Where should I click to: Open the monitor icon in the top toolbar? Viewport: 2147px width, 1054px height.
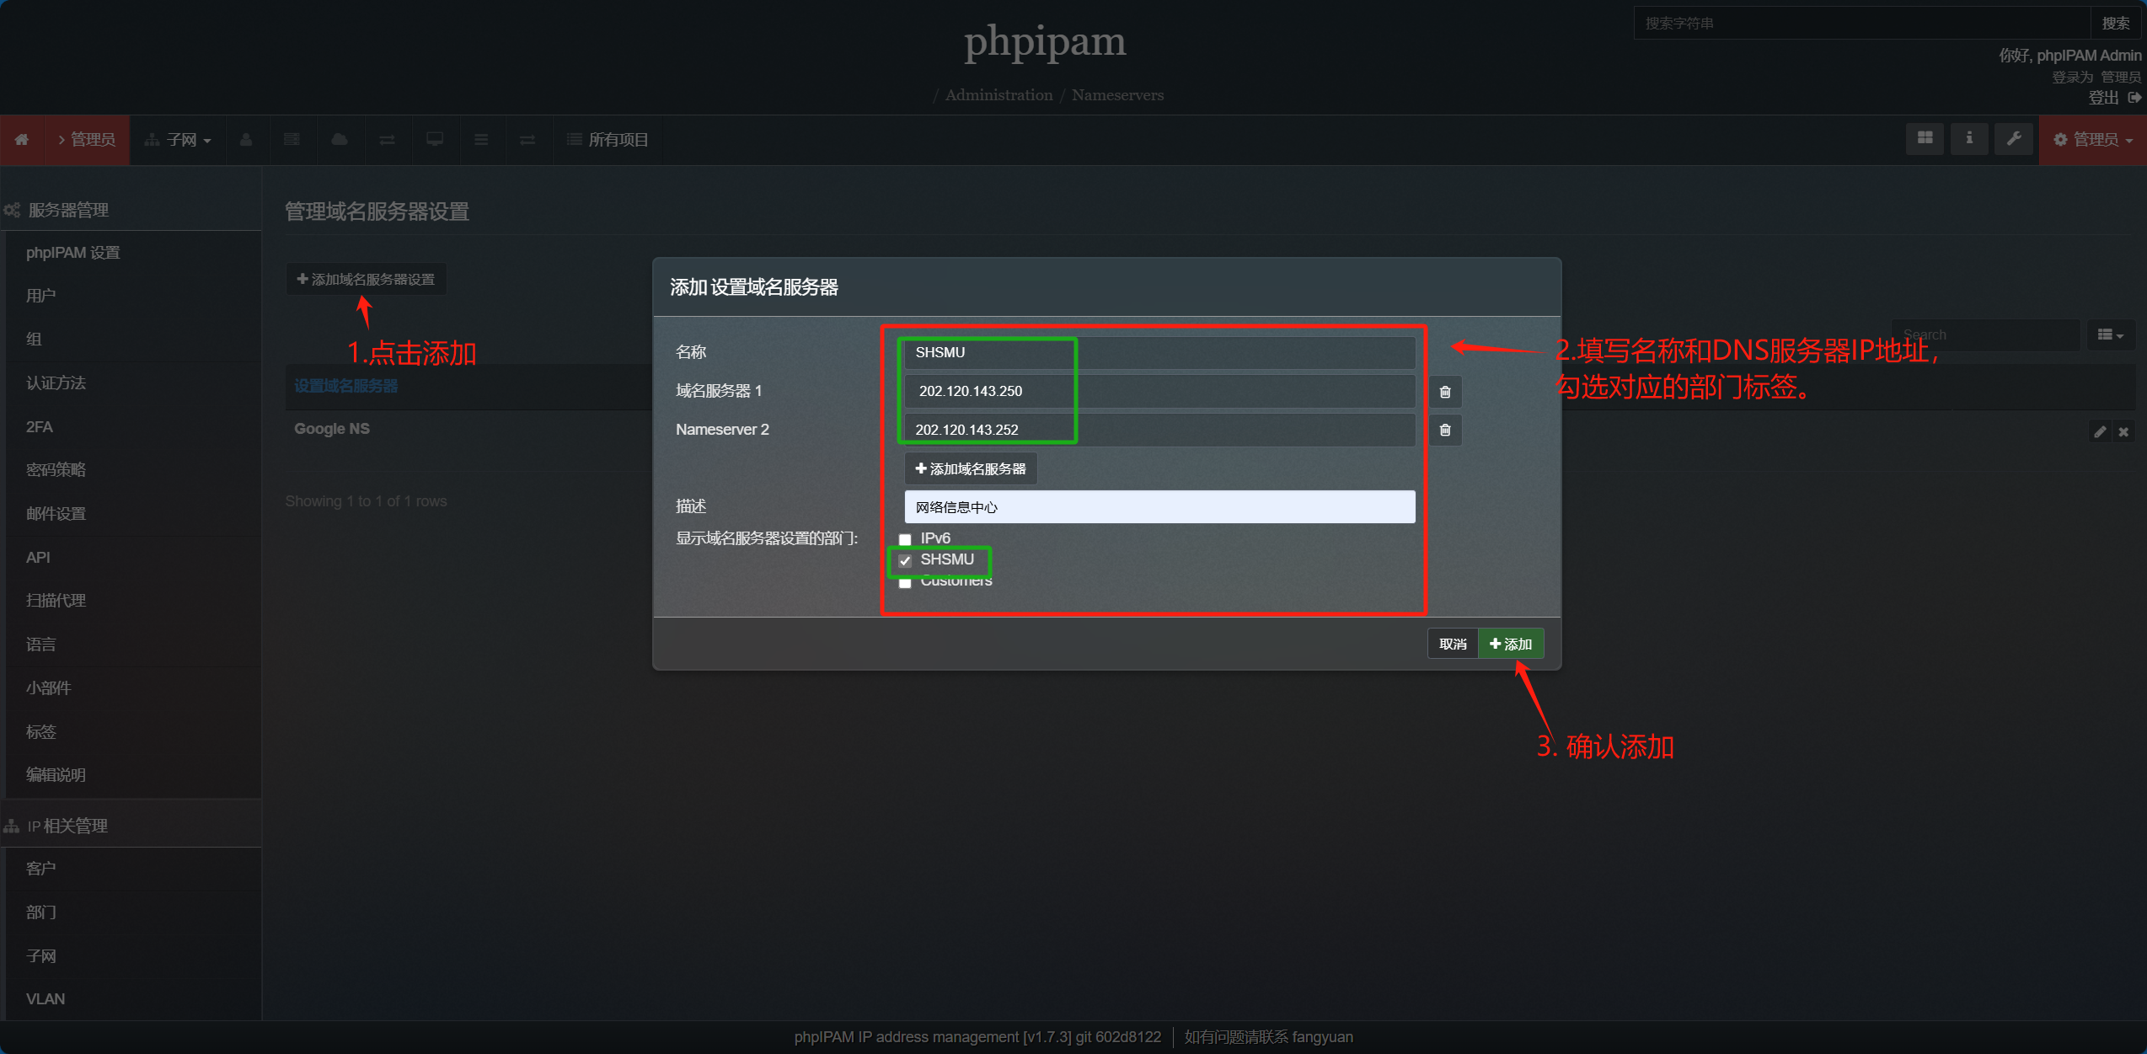tap(434, 140)
